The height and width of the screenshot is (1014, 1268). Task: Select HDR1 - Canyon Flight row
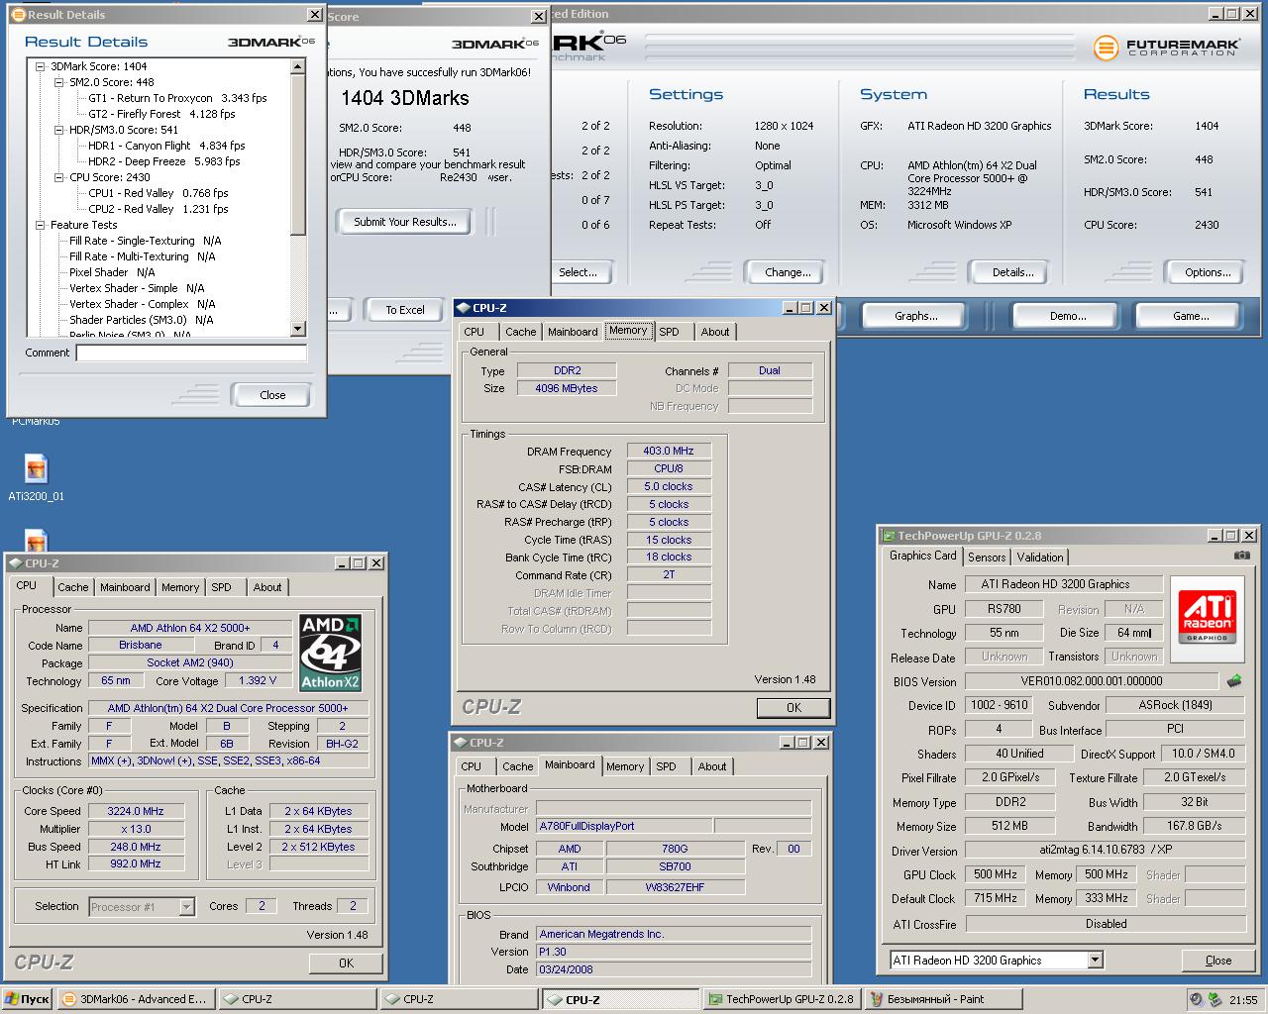tap(166, 146)
